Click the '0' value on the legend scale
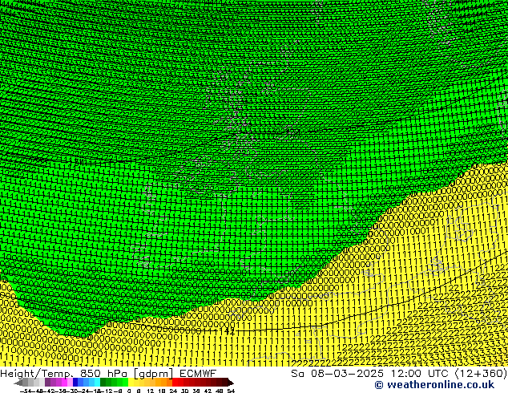508x393 pixels. pyautogui.click(x=129, y=391)
